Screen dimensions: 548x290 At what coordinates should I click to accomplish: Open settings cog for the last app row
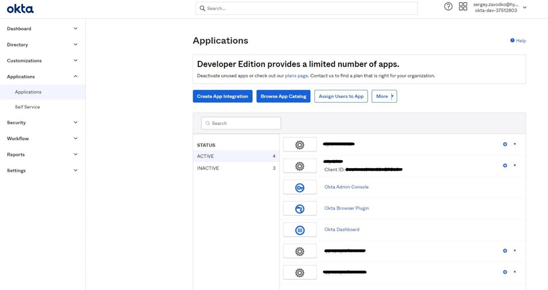coord(505,272)
